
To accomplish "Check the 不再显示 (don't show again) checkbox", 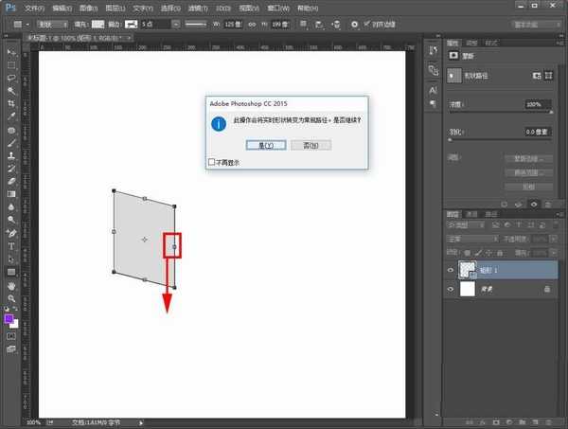I will (211, 162).
